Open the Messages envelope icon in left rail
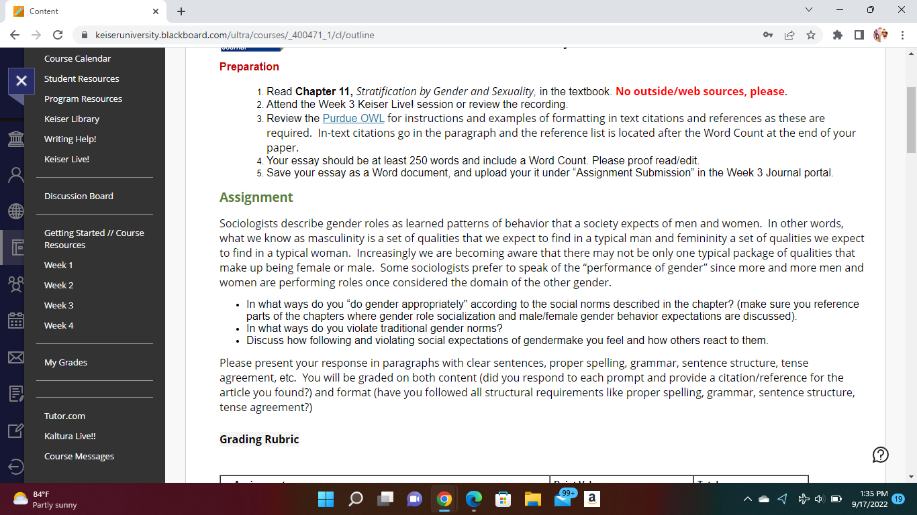Screen dimensions: 917x515 tap(15, 357)
